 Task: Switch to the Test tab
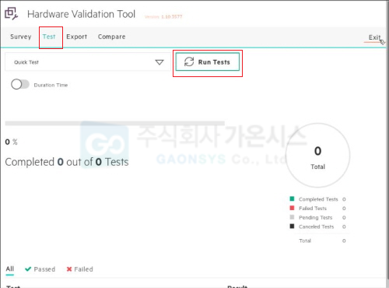tap(49, 37)
